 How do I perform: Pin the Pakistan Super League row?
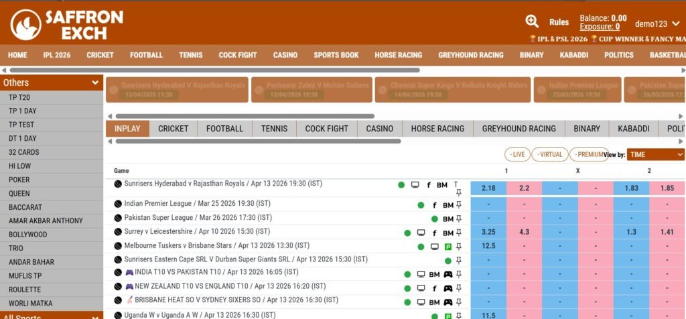tap(458, 218)
